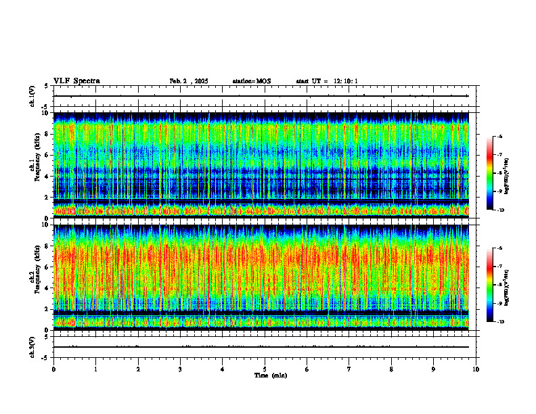
Task: Click time axis tick label "9"
Action: click(433, 369)
